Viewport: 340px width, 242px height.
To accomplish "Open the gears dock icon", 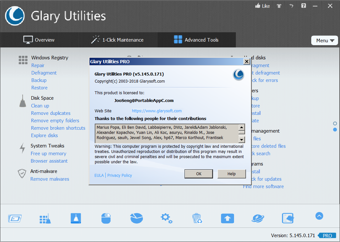I will pos(166,218).
